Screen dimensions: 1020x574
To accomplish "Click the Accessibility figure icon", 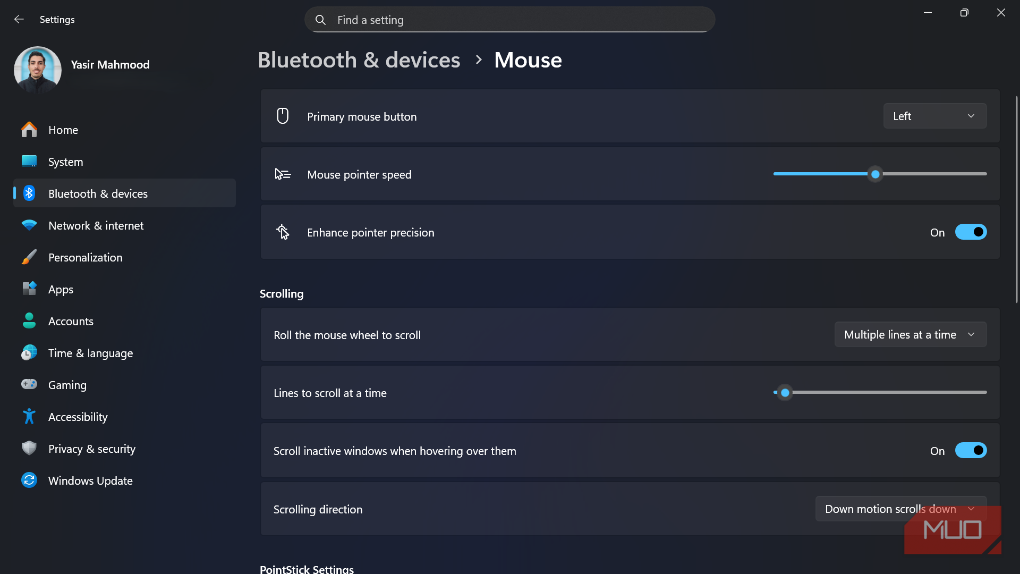I will [29, 417].
